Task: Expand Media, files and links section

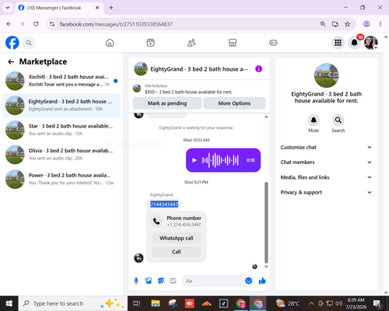Action: pyautogui.click(x=326, y=177)
